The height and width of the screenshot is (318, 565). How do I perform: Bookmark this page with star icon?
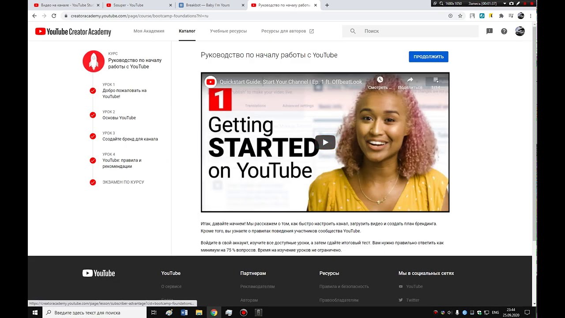click(460, 16)
